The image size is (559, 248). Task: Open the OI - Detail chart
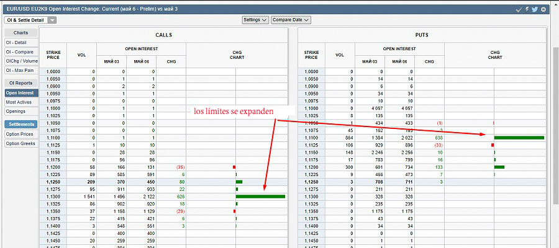point(20,43)
